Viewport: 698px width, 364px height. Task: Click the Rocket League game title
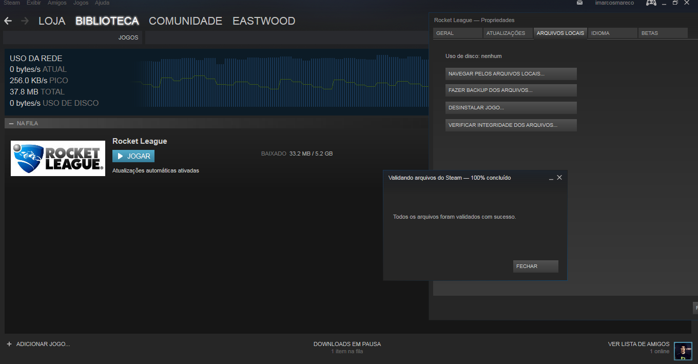[140, 141]
